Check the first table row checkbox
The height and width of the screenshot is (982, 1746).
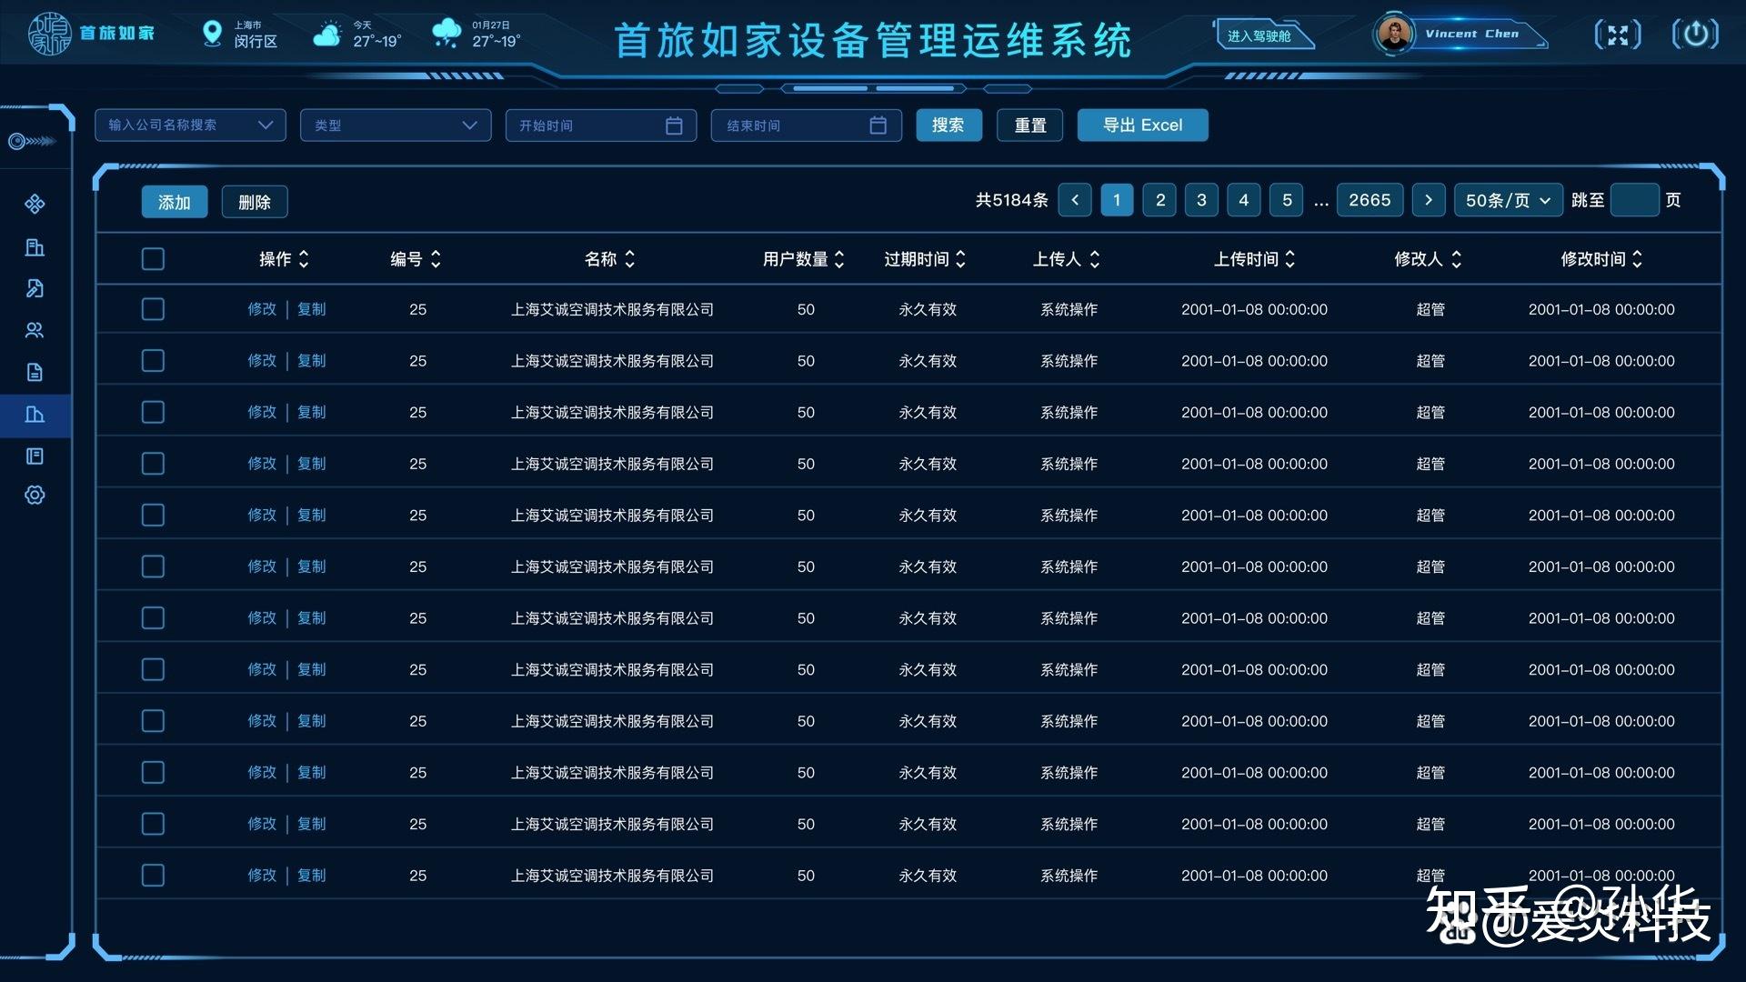[153, 309]
